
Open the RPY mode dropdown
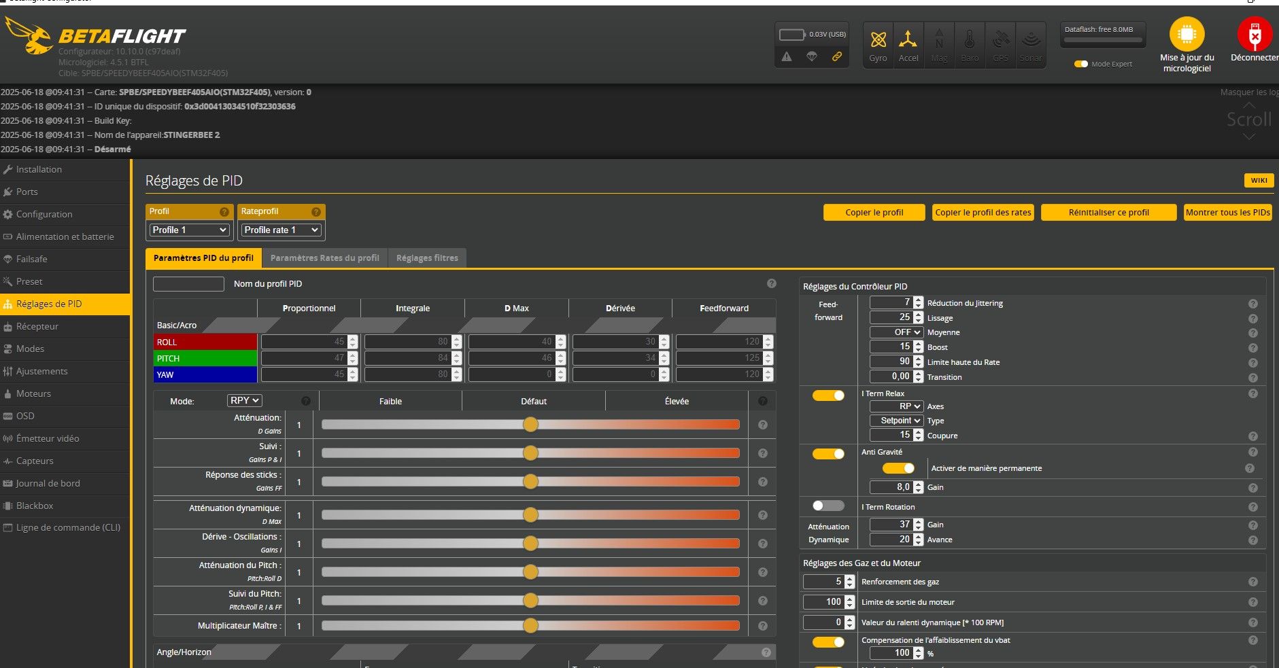(x=244, y=401)
